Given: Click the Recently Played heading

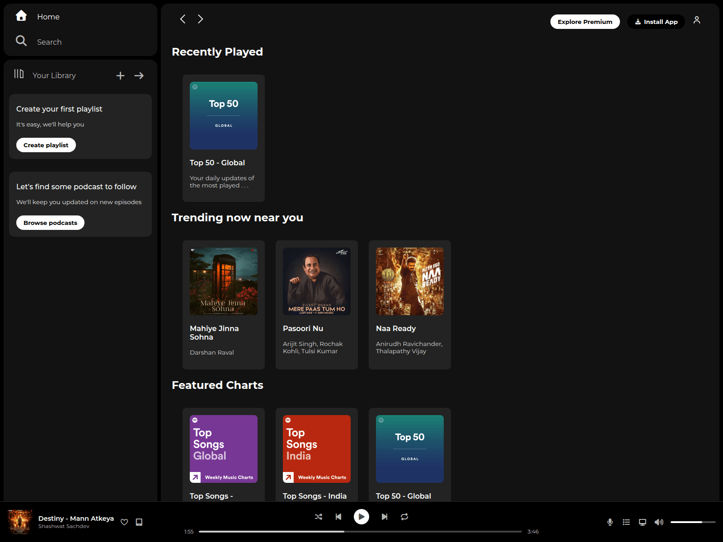Looking at the screenshot, I should click(x=217, y=52).
